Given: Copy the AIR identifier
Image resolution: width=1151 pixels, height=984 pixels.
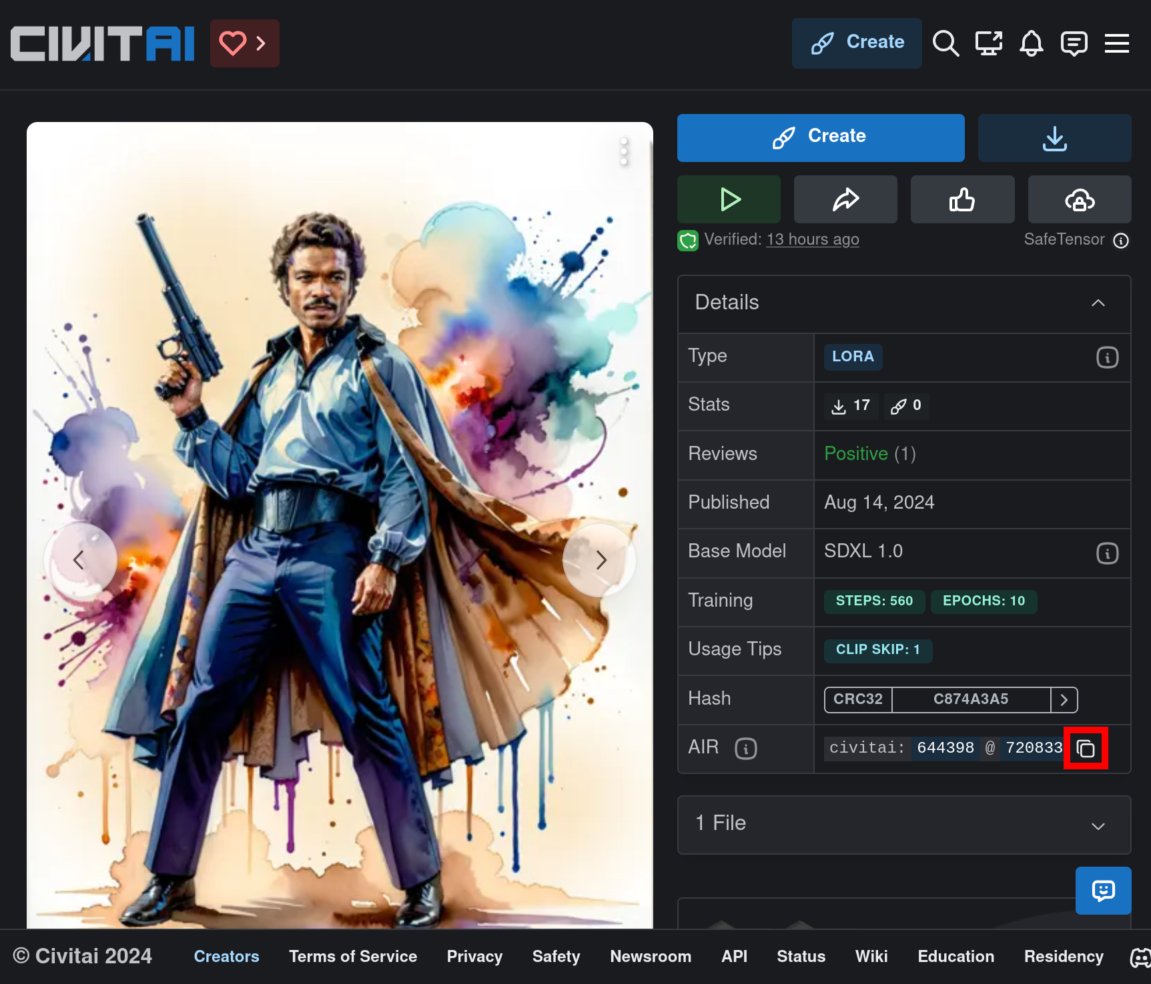Looking at the screenshot, I should (x=1086, y=749).
